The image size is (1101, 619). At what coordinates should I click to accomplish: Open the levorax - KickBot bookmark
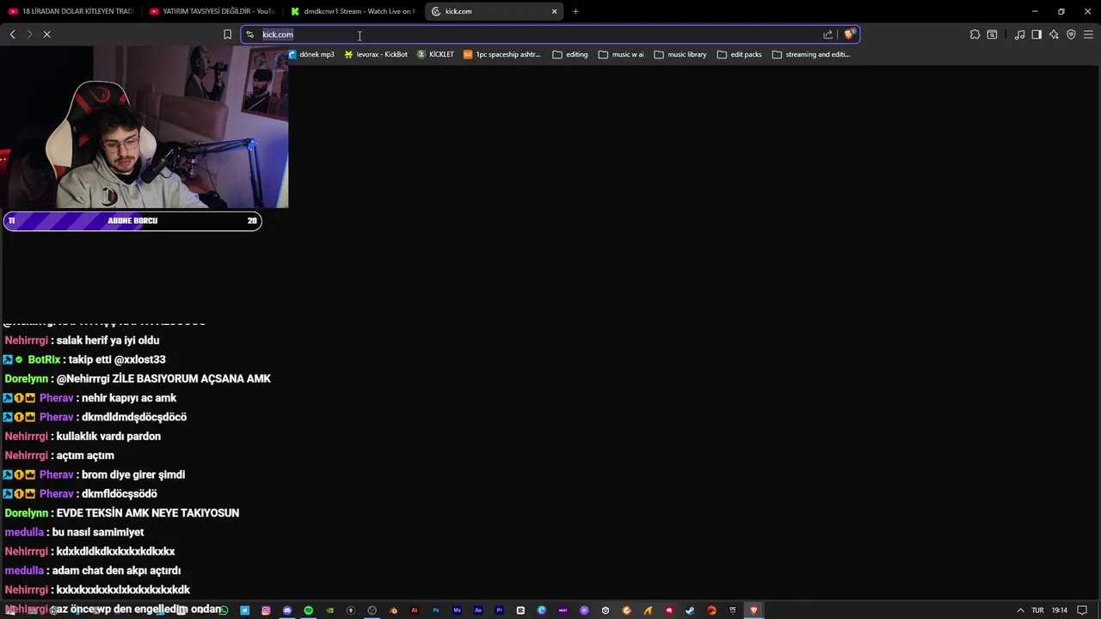[x=376, y=54]
